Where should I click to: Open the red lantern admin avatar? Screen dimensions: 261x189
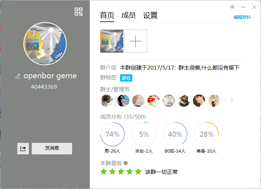154,101
